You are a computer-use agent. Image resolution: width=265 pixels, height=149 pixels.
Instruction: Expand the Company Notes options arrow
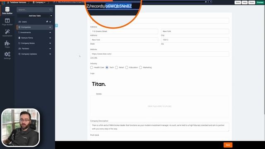click(50, 43)
